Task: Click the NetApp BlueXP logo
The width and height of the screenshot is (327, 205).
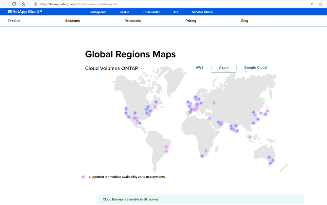Action: [x=25, y=12]
